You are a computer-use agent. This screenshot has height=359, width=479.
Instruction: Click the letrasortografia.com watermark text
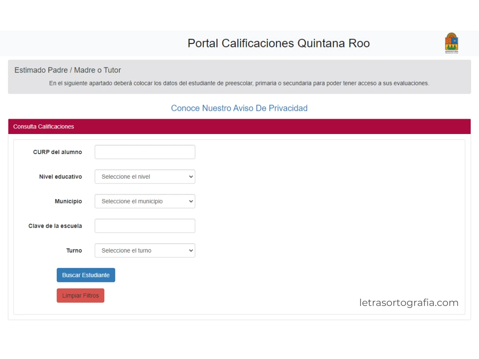409,303
